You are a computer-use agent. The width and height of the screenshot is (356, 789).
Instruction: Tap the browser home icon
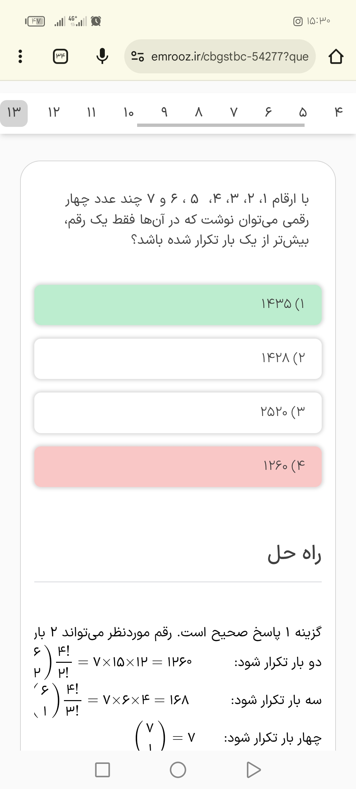coord(336,56)
